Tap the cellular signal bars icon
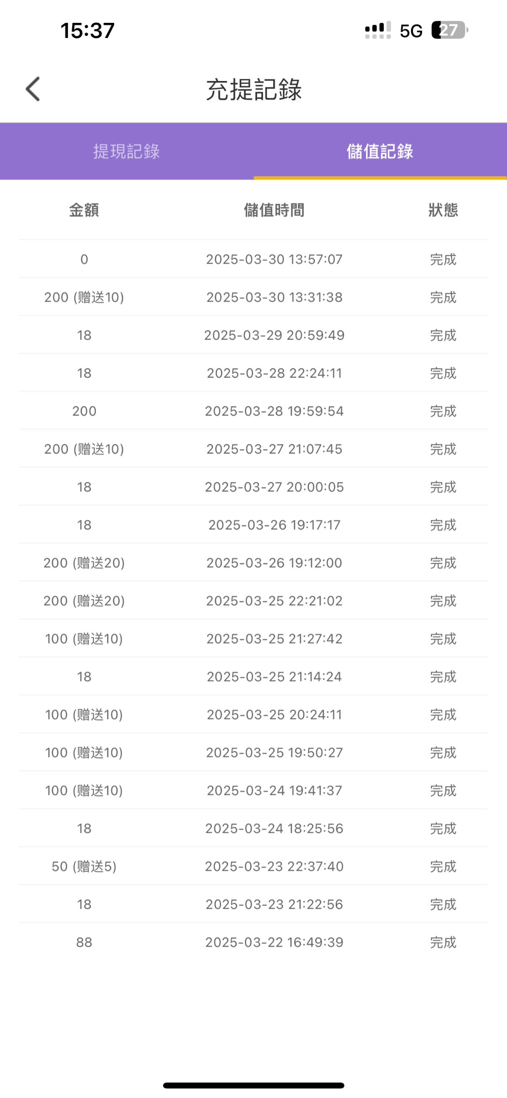507x1098 pixels. [x=378, y=31]
